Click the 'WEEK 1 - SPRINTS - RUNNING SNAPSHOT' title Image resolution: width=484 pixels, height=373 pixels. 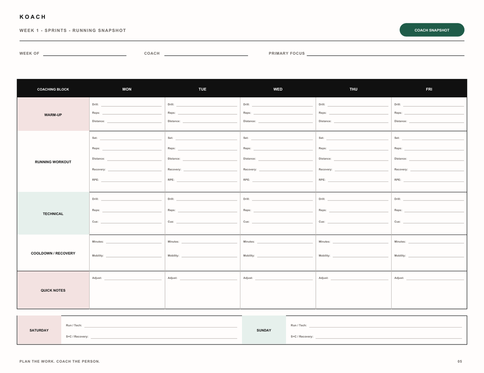(73, 31)
